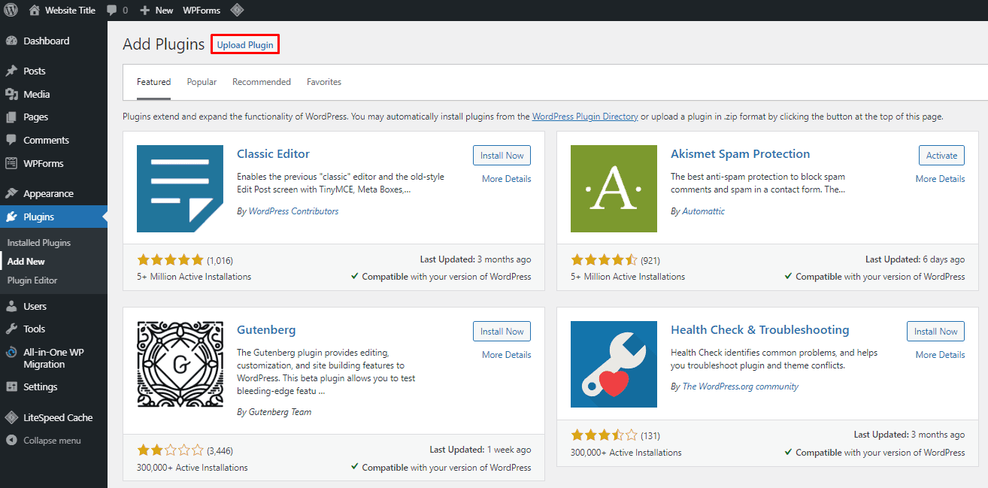Open the + New dropdown in the admin bar

pos(156,10)
